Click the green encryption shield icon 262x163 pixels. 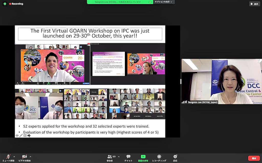point(5,4)
